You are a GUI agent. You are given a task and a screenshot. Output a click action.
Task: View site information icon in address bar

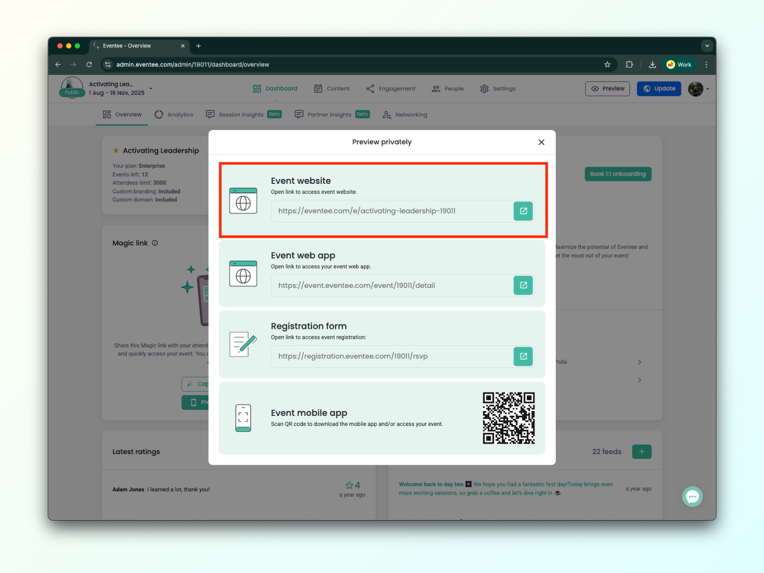click(x=108, y=64)
